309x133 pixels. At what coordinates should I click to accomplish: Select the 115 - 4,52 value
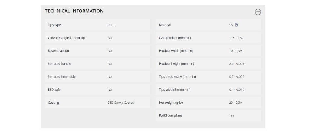click(x=236, y=38)
